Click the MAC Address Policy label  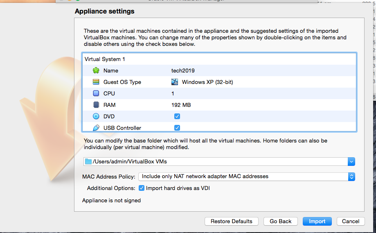click(109, 176)
